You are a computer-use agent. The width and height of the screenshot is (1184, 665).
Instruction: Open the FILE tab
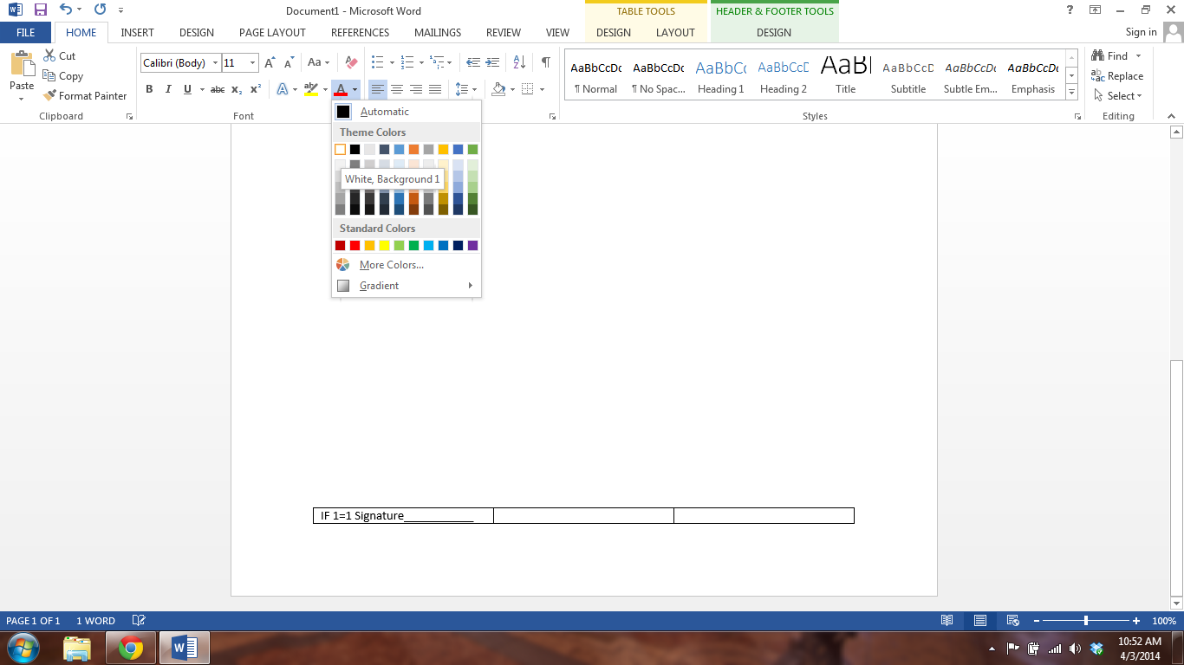coord(26,33)
